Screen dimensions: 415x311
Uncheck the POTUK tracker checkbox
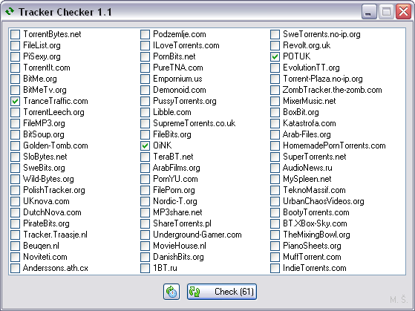pyautogui.click(x=275, y=56)
